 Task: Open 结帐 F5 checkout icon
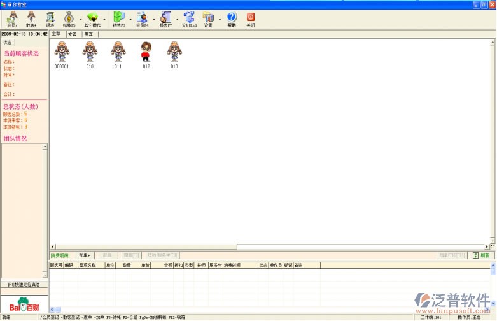point(69,19)
